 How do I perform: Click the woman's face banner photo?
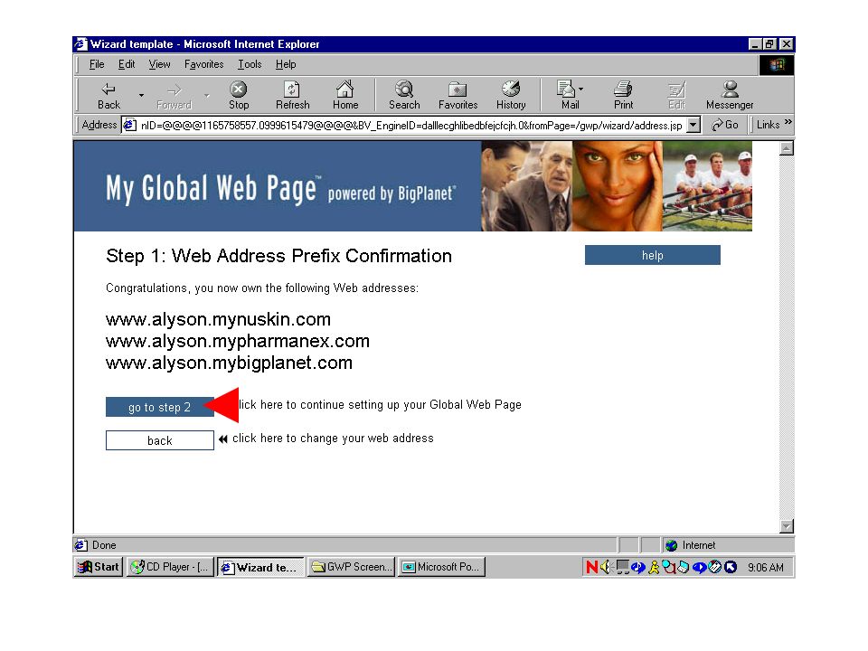click(617, 186)
